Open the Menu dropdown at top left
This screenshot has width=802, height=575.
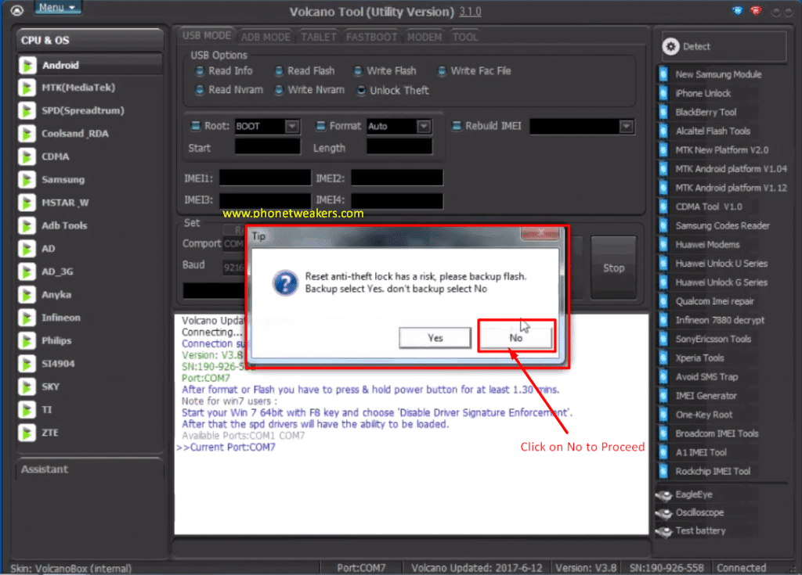(57, 7)
